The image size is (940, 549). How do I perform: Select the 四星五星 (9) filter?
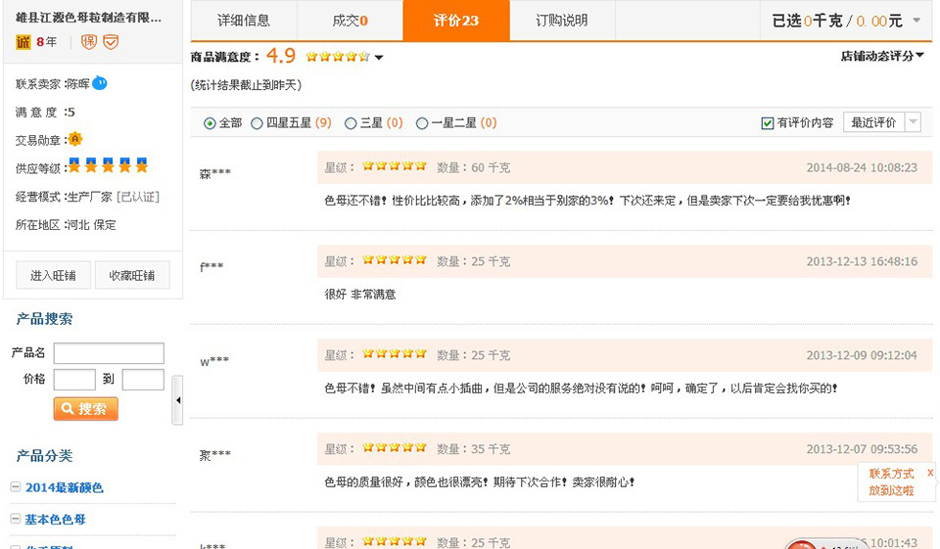click(257, 123)
